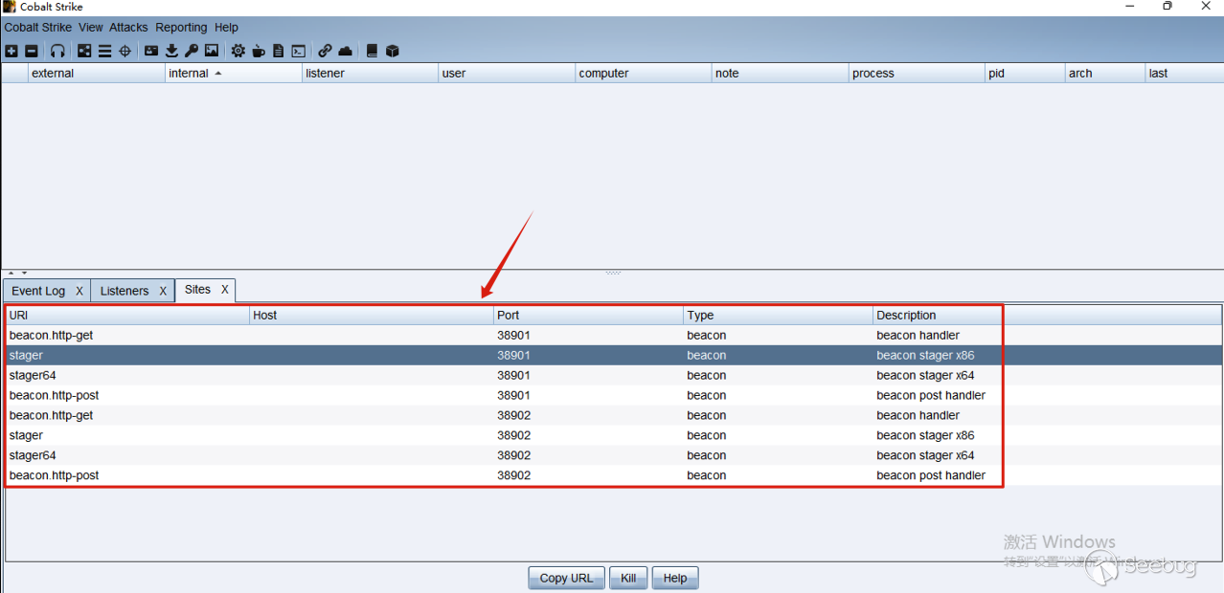The image size is (1224, 593).
Task: Switch to session table view icon
Action: click(104, 51)
